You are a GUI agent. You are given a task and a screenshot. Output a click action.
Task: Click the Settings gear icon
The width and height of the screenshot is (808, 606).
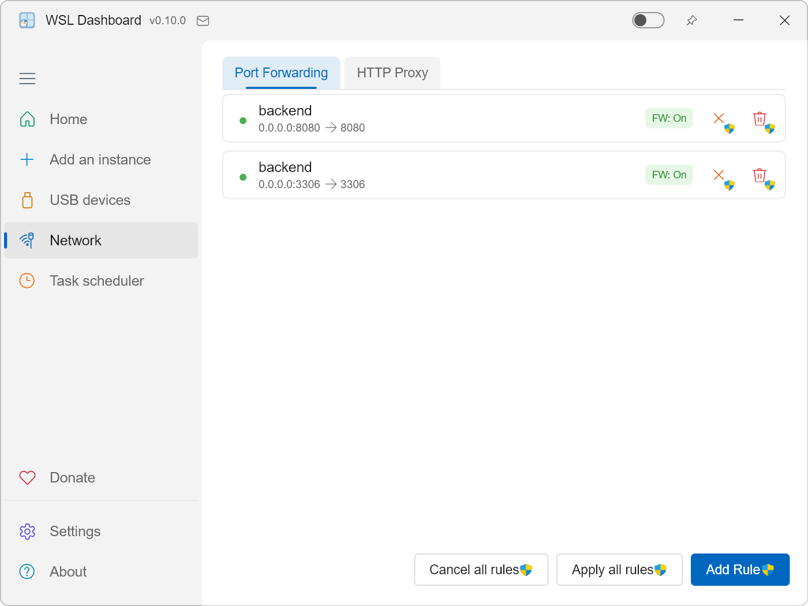coord(27,532)
